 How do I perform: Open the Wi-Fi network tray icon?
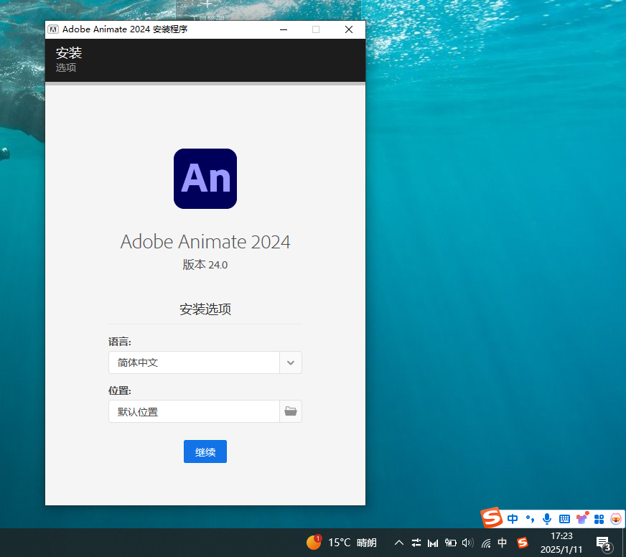pyautogui.click(x=485, y=543)
